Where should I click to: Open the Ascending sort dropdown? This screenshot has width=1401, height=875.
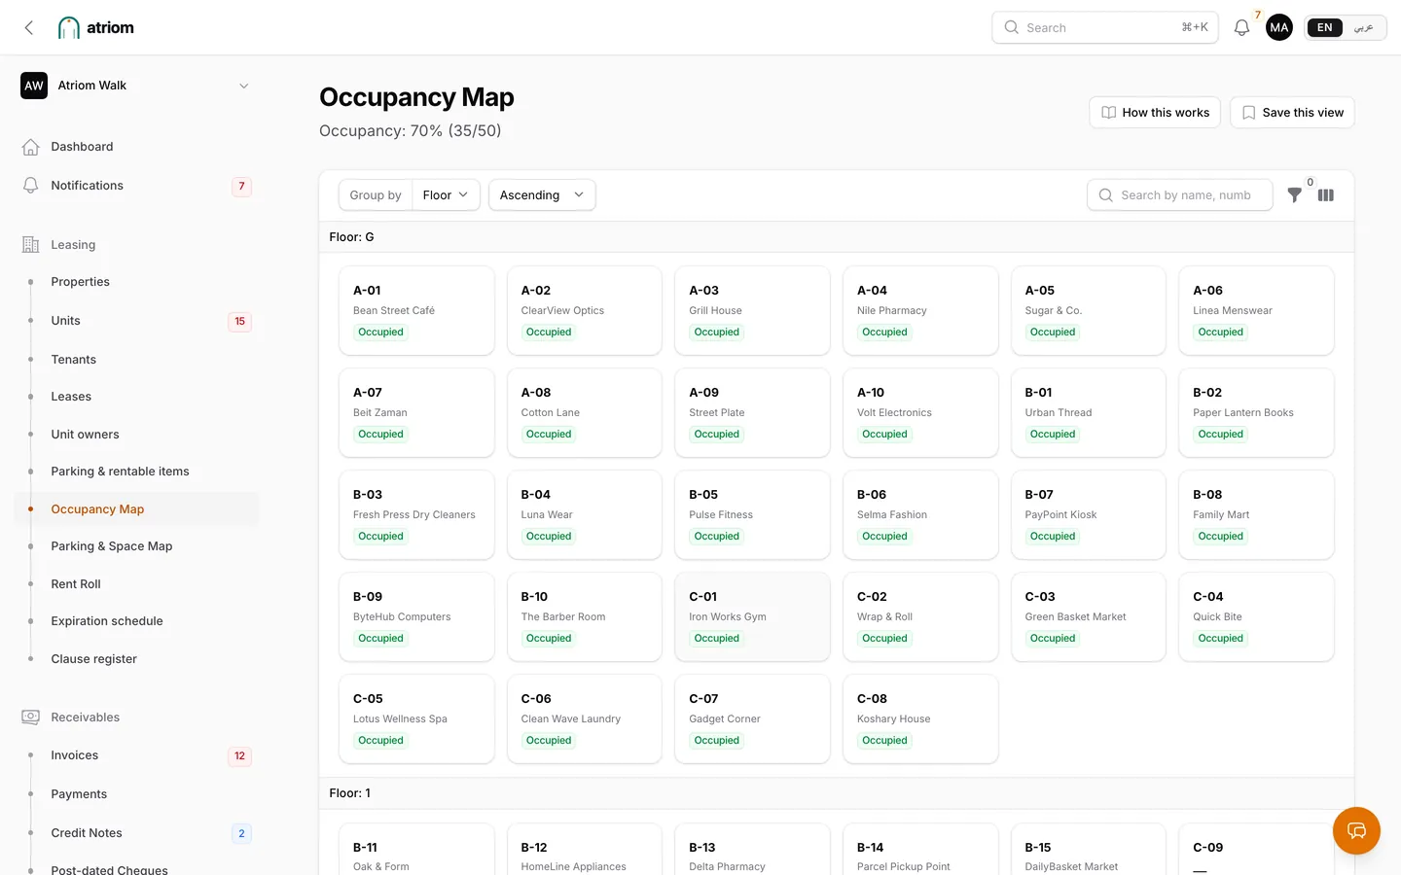pos(542,194)
